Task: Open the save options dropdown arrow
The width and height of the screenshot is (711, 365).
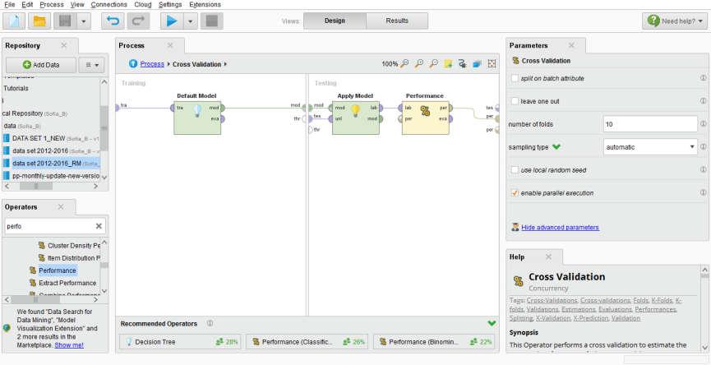Action: tap(84, 21)
